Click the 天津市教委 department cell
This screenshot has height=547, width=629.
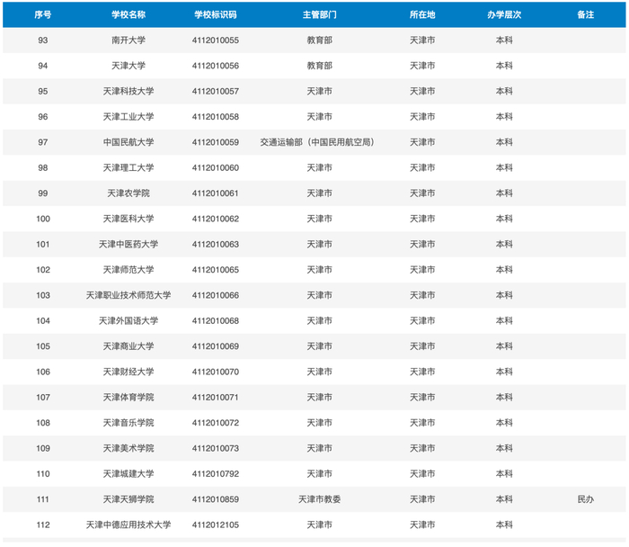(319, 499)
